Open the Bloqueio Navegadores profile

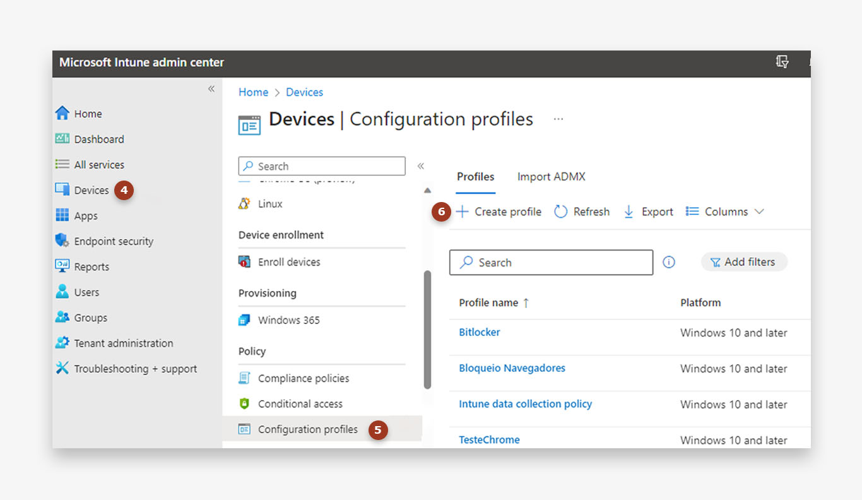coord(512,368)
